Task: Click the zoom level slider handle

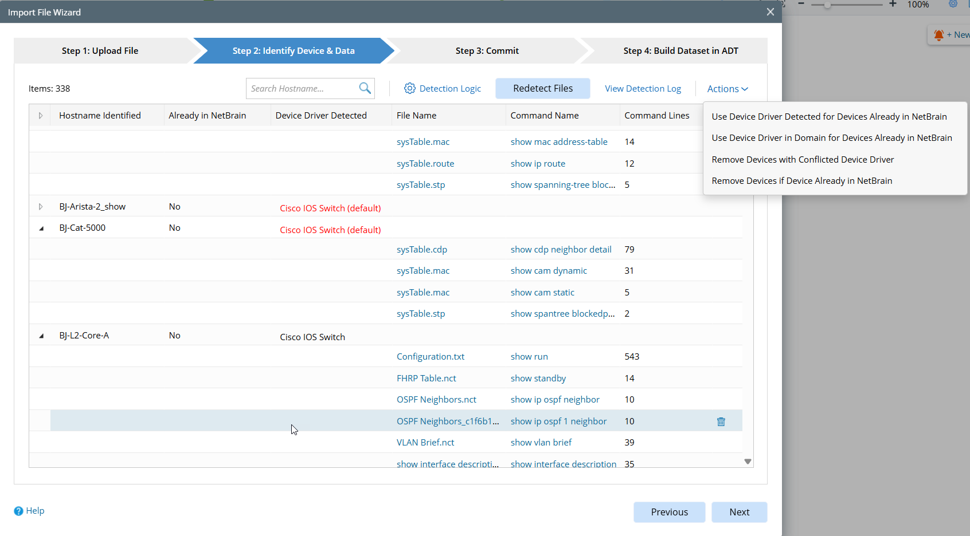Action: point(827,5)
